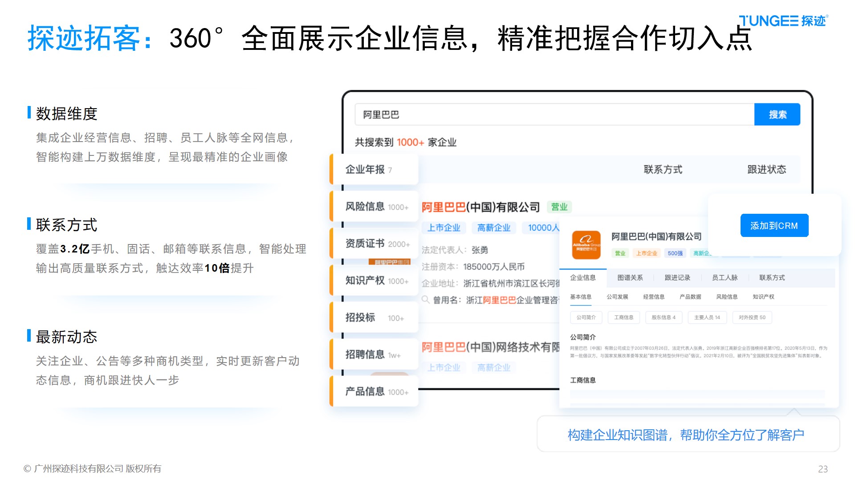Switch to the 图谱关系 tab
The image size is (855, 481).
630,277
